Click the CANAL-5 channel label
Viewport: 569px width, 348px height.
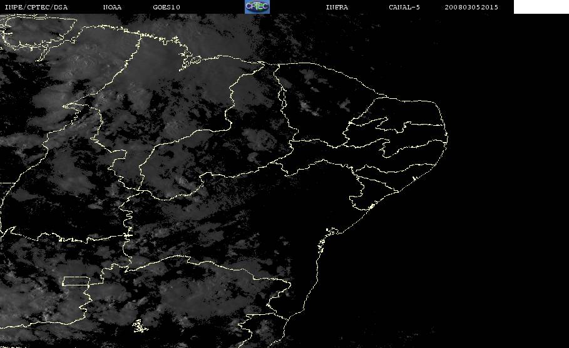point(404,7)
